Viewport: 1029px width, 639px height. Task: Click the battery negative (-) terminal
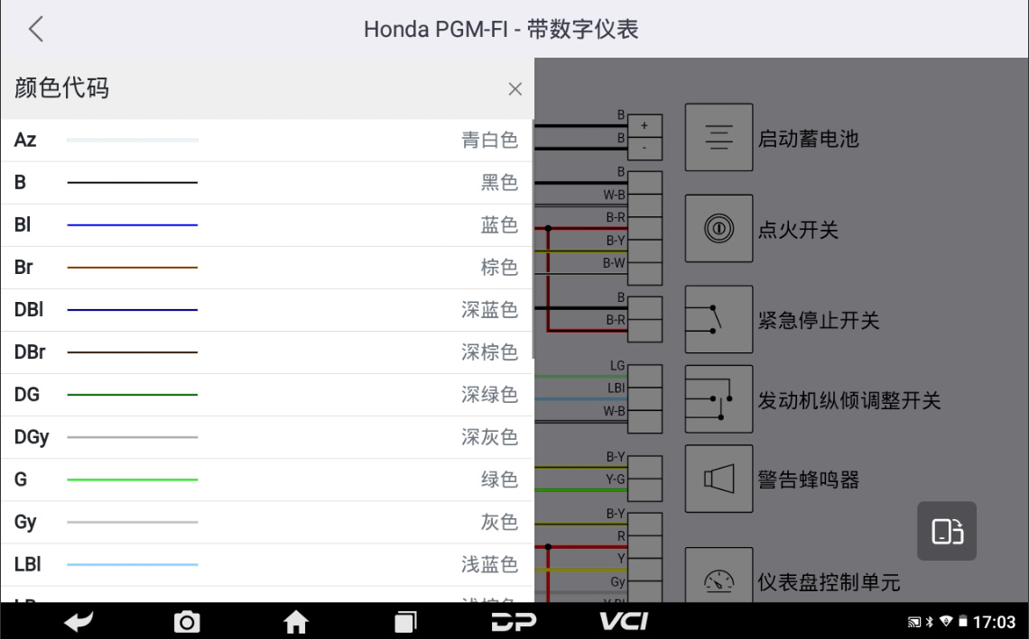click(x=644, y=149)
